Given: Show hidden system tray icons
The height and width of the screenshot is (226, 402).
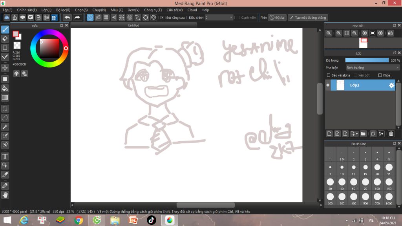Looking at the screenshot, I should click(347, 221).
